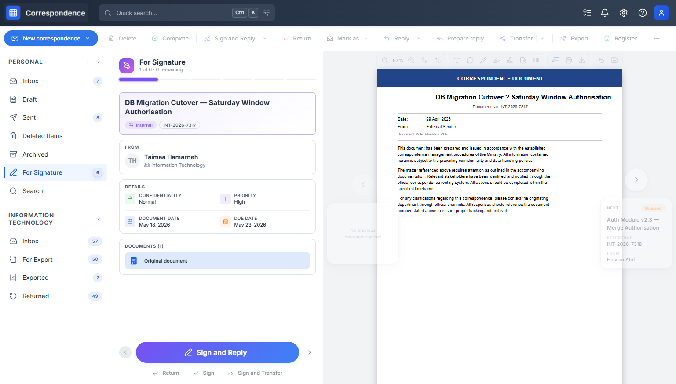676x384 pixels.
Task: Open the help question mark icon
Action: point(643,13)
